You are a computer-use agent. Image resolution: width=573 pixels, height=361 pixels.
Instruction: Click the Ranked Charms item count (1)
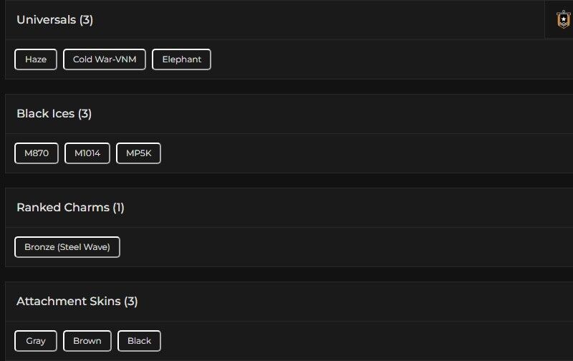[x=118, y=208]
